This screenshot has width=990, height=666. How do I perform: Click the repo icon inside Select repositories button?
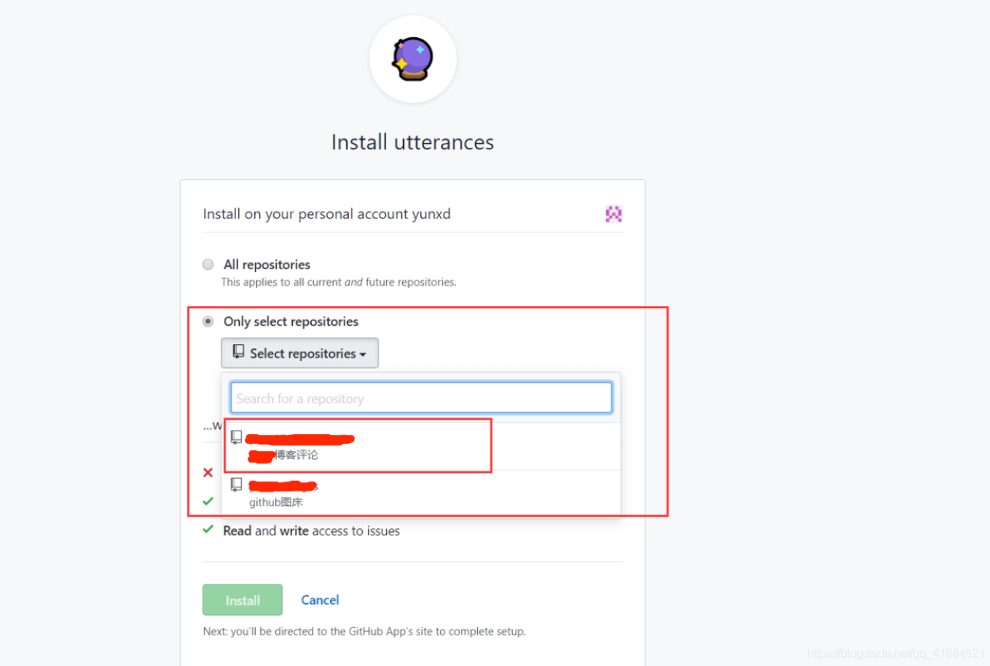point(238,352)
